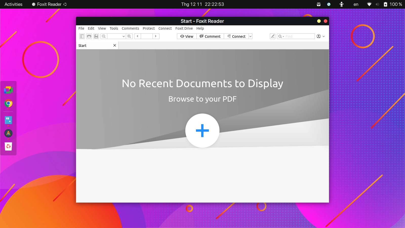
Task: Open the Comments menu
Action: tap(130, 28)
